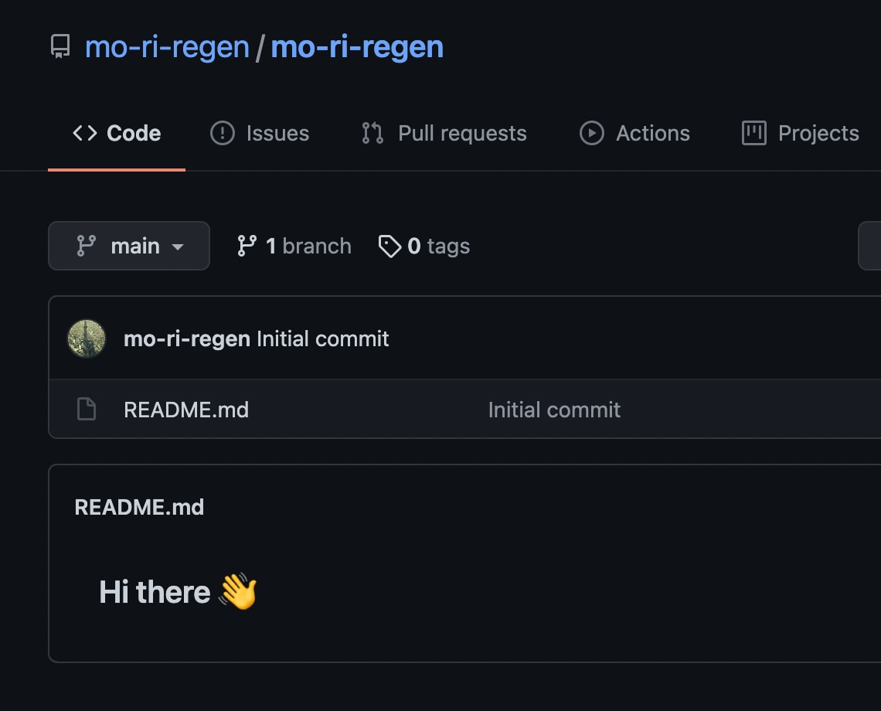Click the tag icon next to 0 tags
This screenshot has width=881, height=711.
pyautogui.click(x=389, y=247)
